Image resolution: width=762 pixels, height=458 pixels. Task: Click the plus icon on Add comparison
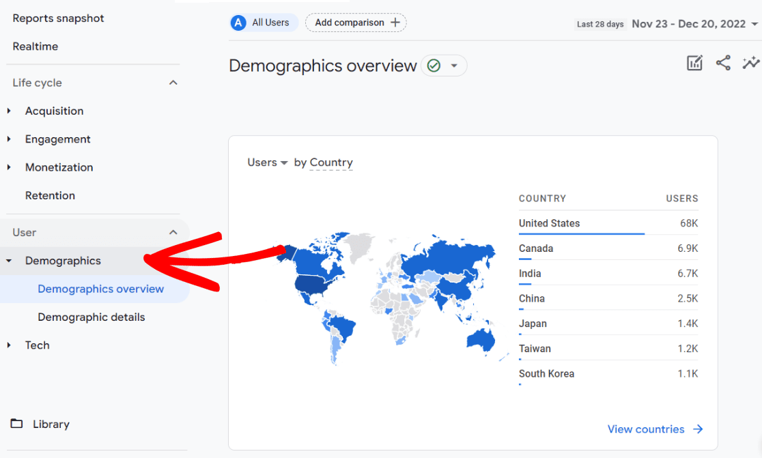pos(395,23)
